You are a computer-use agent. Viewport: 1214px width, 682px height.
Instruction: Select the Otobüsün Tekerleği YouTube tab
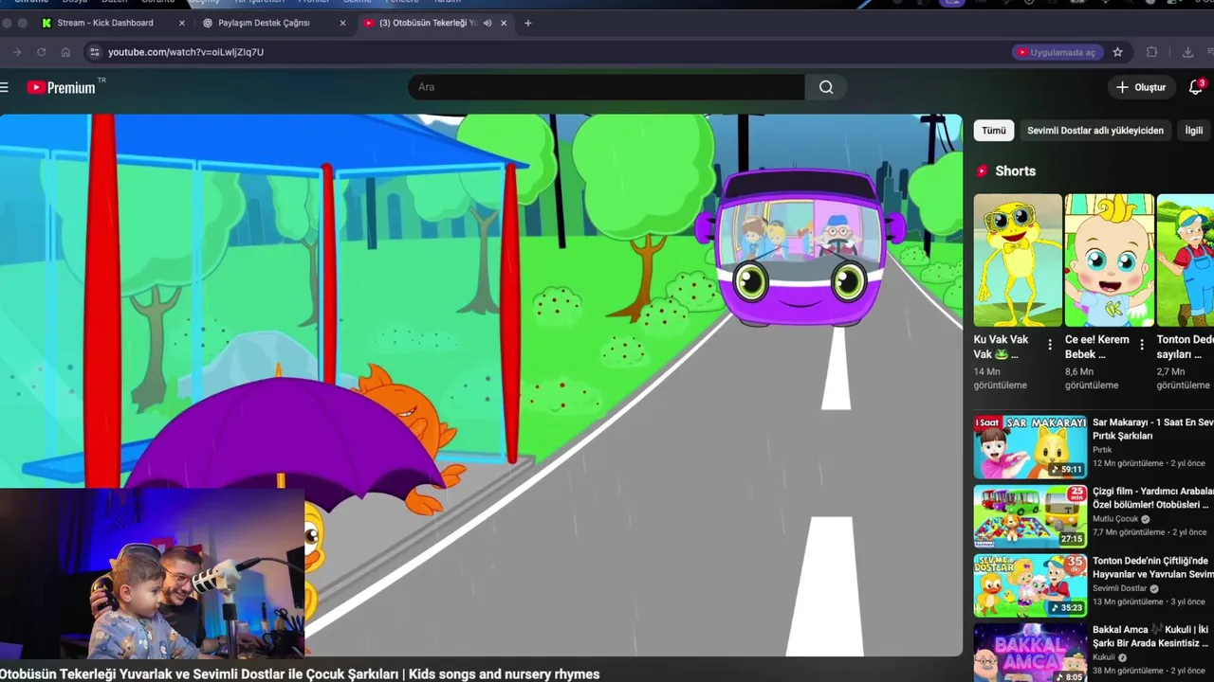[x=427, y=23]
